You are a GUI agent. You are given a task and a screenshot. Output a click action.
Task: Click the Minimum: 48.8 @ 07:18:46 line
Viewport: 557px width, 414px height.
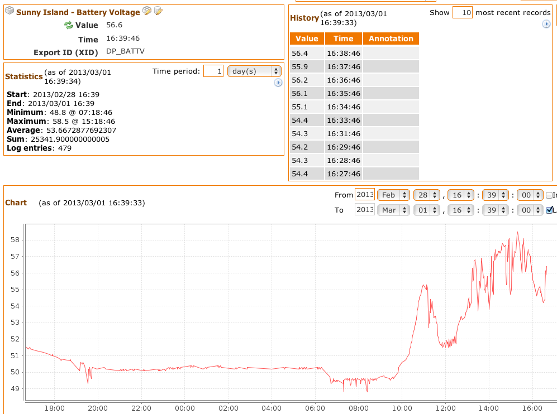pos(60,113)
